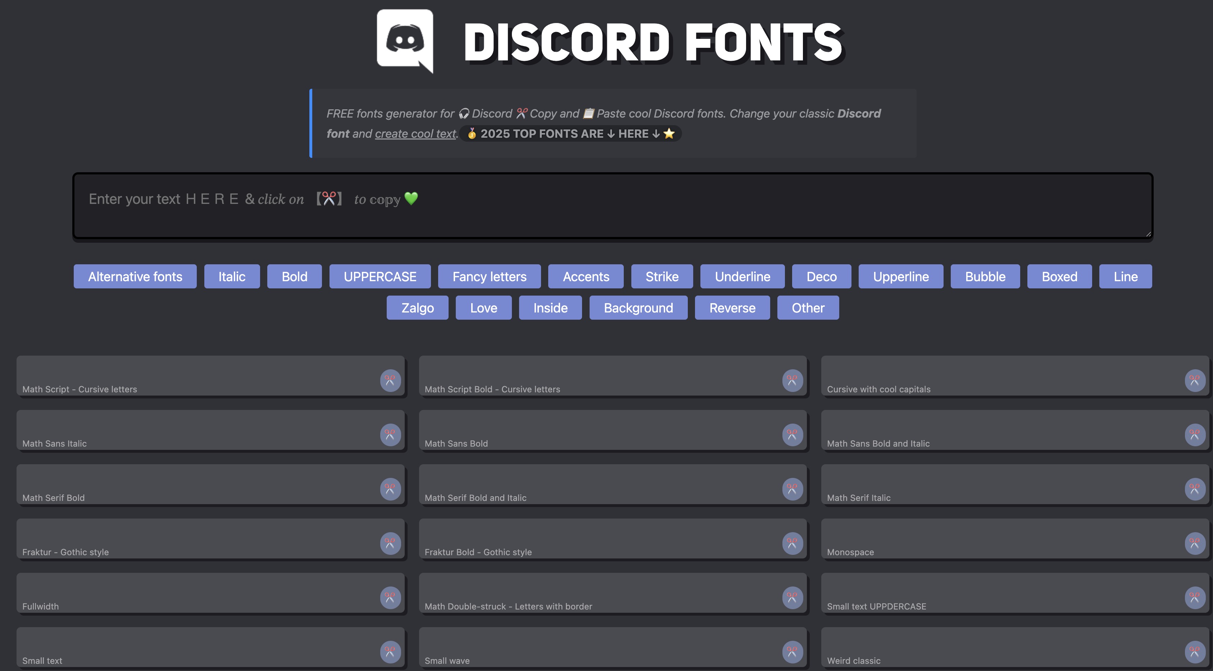This screenshot has height=671, width=1213.
Task: Open the Fancy letters category
Action: [x=489, y=276]
